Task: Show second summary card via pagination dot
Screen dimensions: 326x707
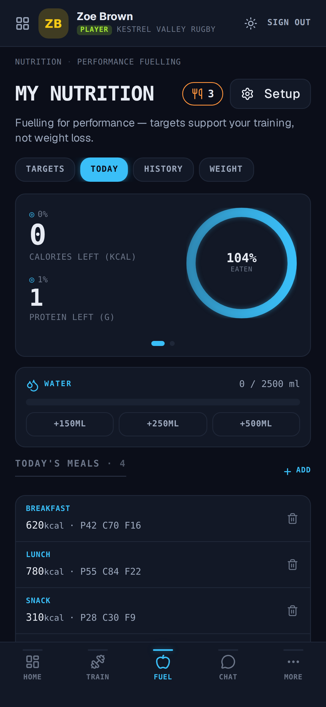Action: 172,343
